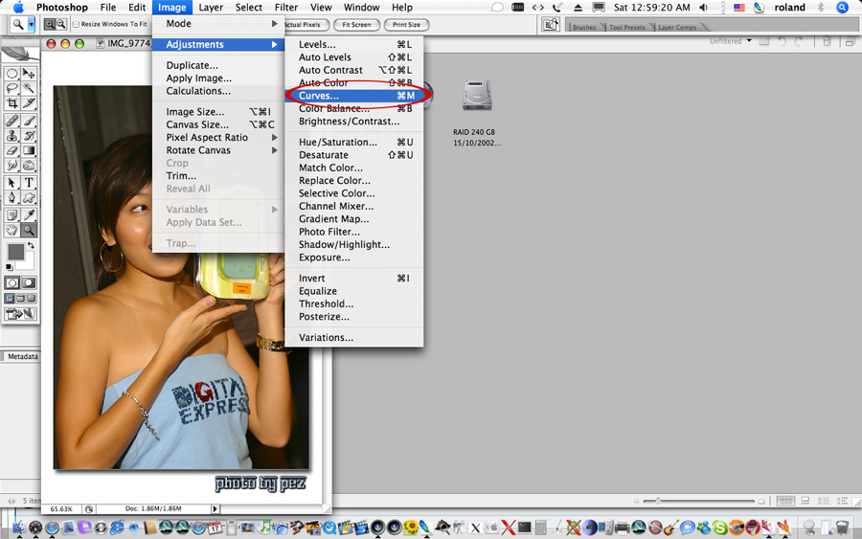Select the Elliptical Marquee tool
This screenshot has height=539, width=862.
(12, 74)
